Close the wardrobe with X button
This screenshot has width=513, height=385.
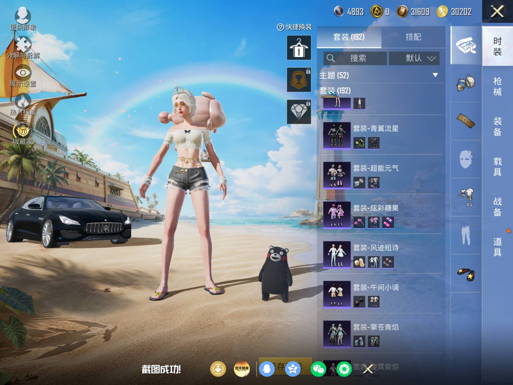(x=497, y=12)
